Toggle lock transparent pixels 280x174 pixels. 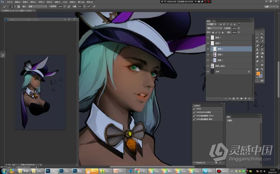pos(213,33)
